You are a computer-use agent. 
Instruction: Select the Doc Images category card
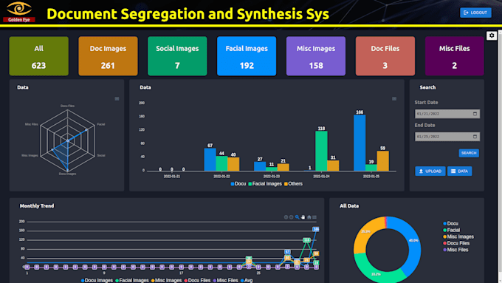tap(108, 56)
